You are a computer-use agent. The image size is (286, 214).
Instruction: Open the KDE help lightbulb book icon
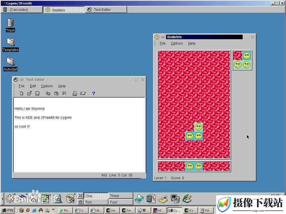coord(139,198)
